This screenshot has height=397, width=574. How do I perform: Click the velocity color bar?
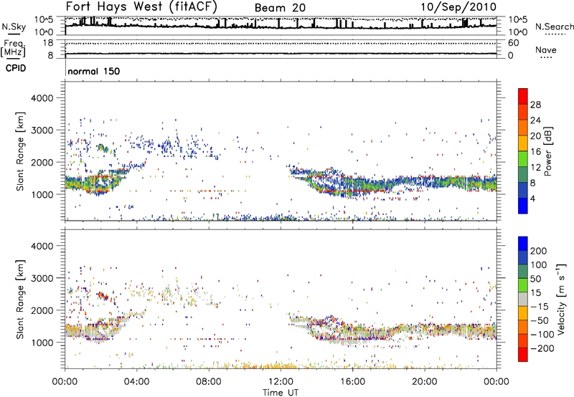523,299
